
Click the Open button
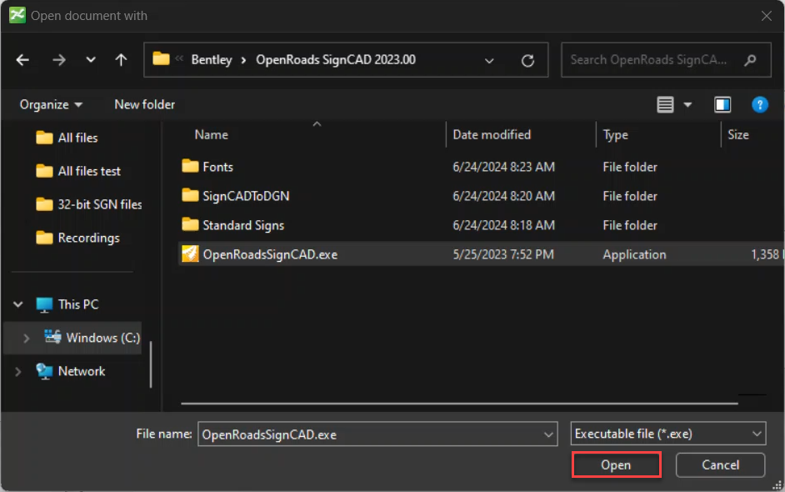point(617,465)
